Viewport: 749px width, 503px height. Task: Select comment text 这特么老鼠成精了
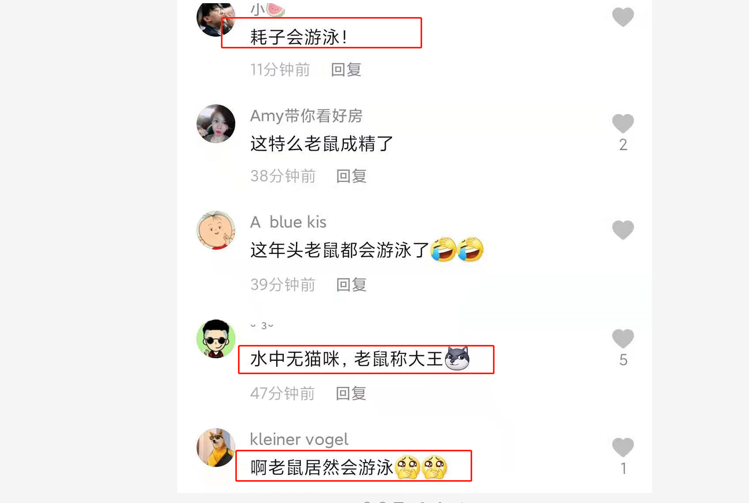tap(322, 143)
